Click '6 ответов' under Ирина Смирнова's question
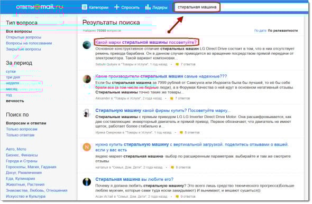Image resolution: width=312 pixels, height=204 pixels. point(192,133)
